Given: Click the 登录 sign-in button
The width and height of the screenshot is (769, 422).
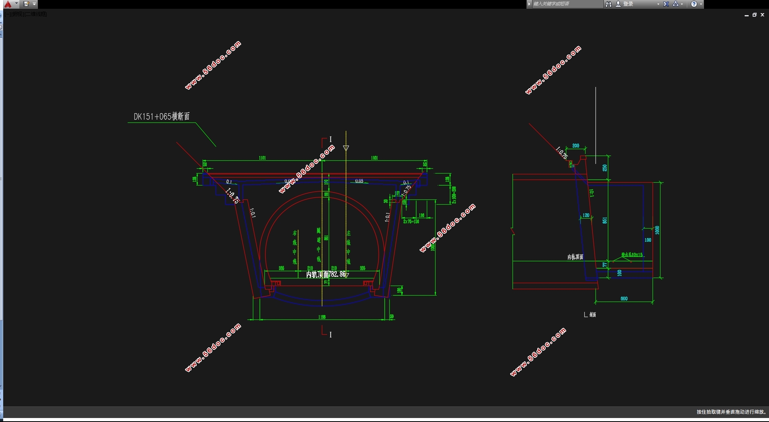Looking at the screenshot, I should coord(625,4).
